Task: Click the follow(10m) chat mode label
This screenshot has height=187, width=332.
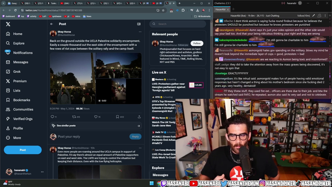Action: tap(303, 16)
